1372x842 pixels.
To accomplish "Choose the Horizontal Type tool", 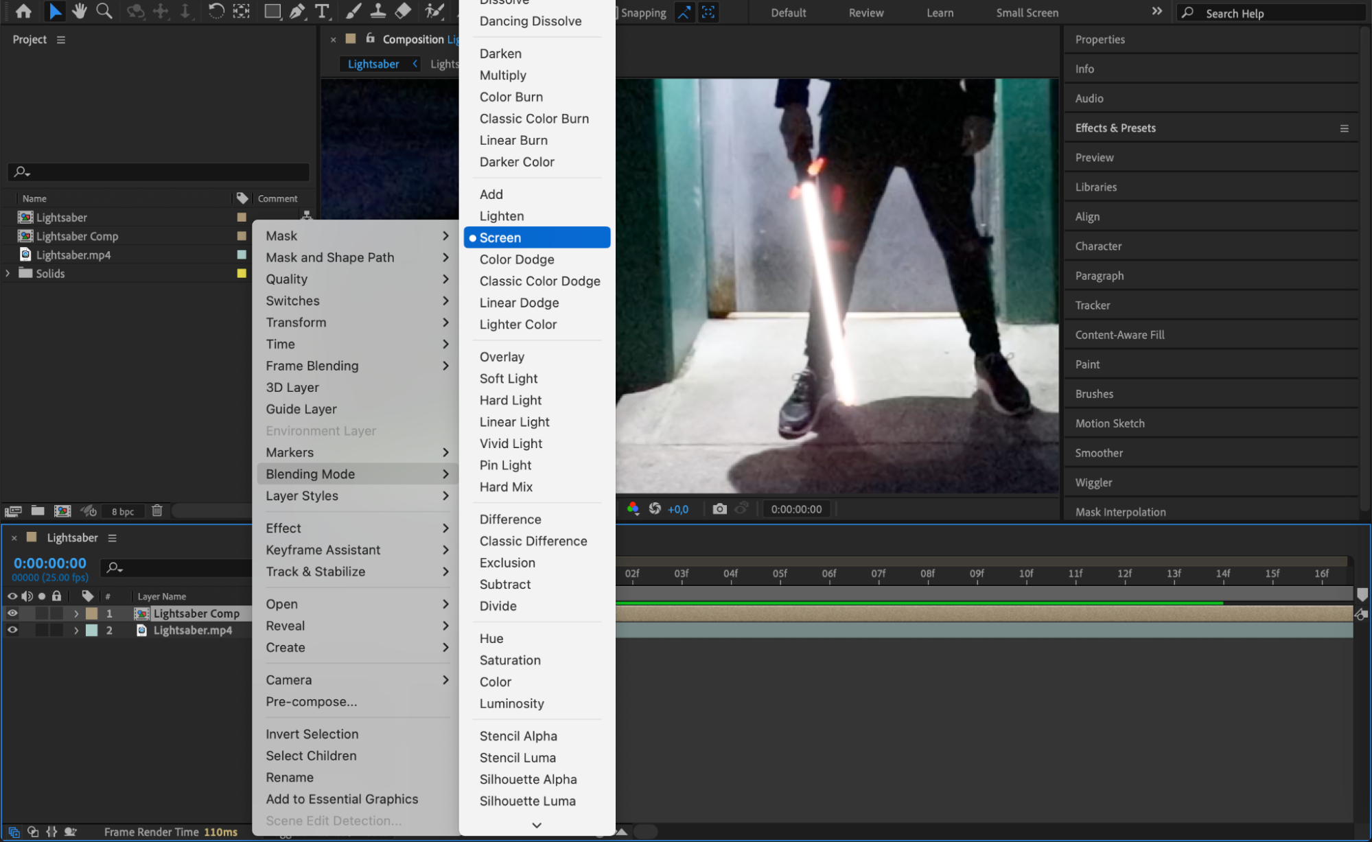I will 321,11.
